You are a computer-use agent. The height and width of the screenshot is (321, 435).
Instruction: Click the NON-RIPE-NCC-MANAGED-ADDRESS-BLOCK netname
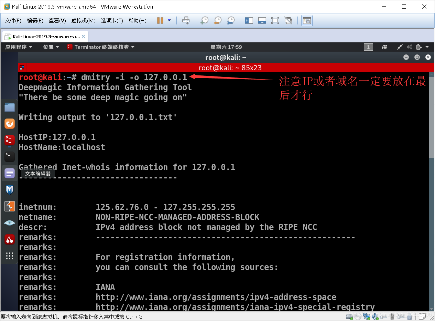coord(177,217)
